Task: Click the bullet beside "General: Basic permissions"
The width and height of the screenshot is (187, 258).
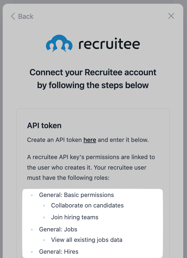Action: point(32,195)
